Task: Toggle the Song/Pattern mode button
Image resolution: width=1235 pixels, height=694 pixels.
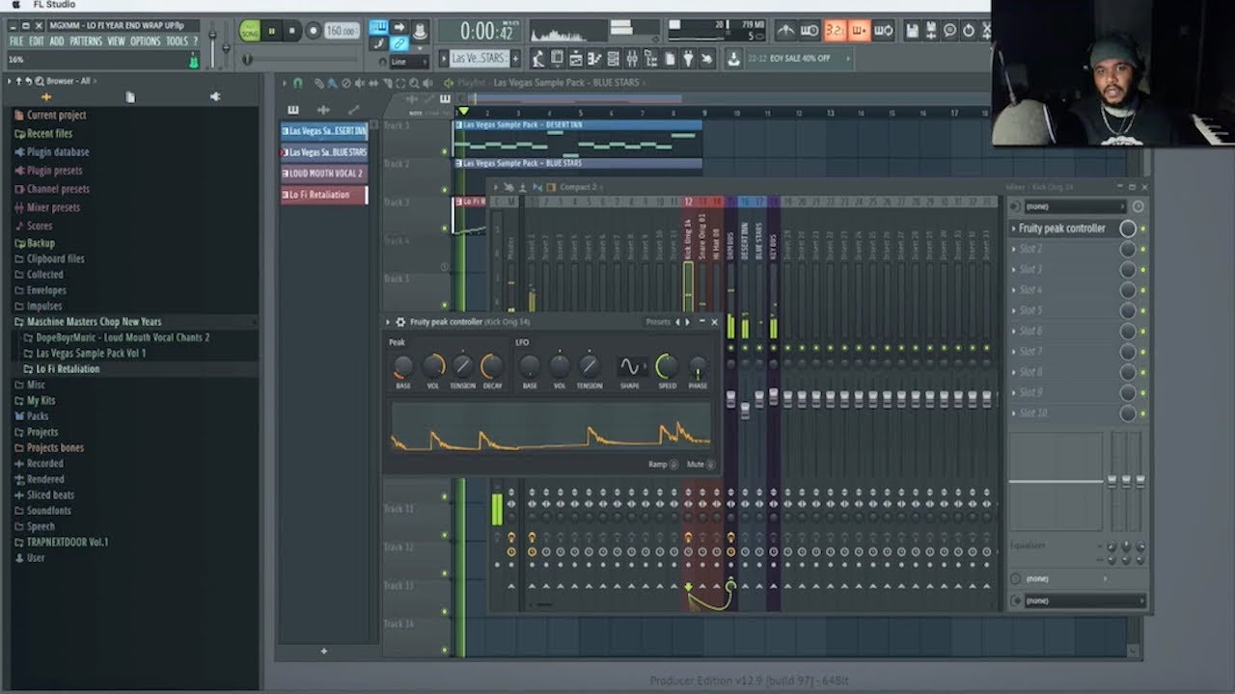Action: tap(250, 31)
